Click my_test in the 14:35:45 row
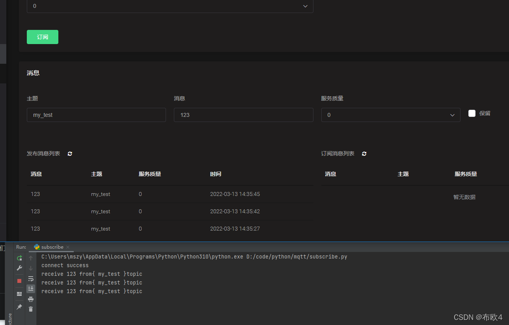The height and width of the screenshot is (325, 509). click(x=101, y=194)
